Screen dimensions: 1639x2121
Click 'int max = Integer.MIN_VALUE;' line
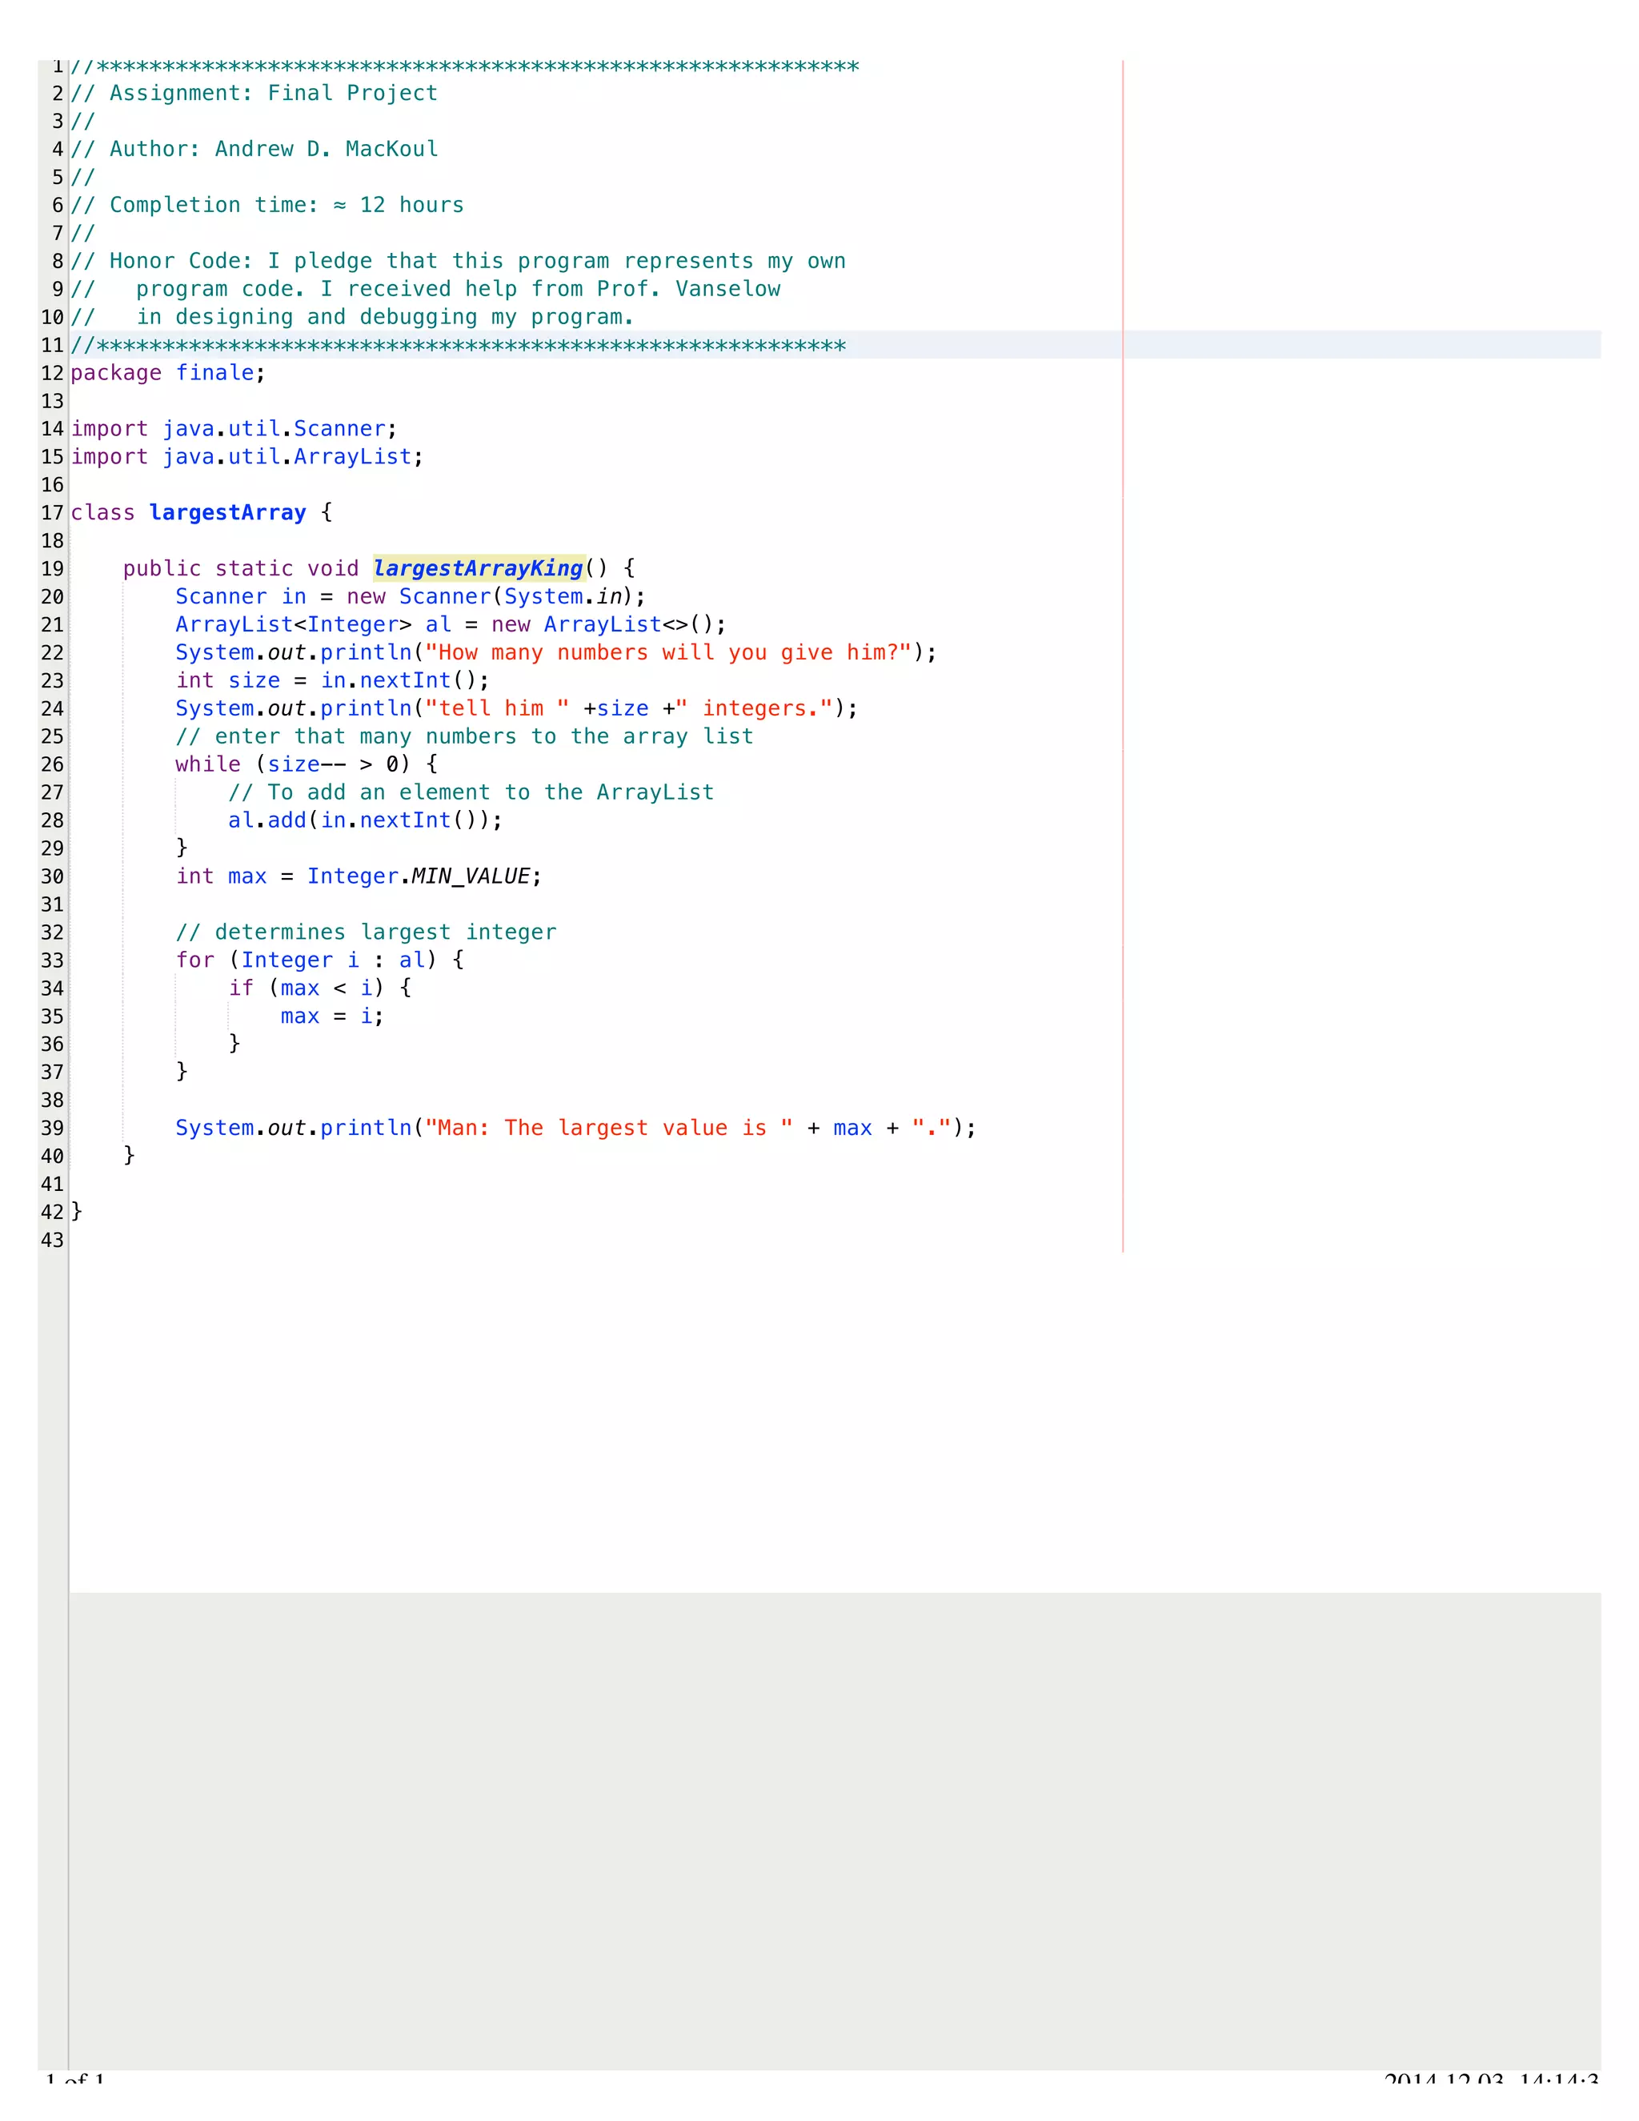[x=359, y=876]
